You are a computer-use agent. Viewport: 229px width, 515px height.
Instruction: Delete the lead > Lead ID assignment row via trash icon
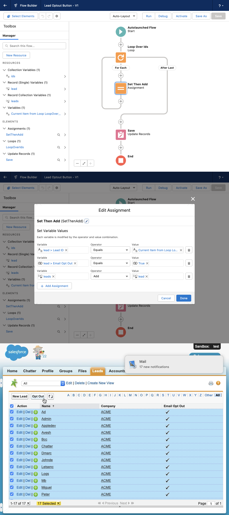click(189, 250)
